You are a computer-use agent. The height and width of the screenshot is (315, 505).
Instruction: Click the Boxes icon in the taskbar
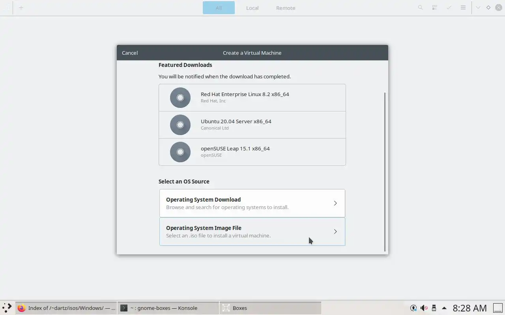click(x=226, y=308)
